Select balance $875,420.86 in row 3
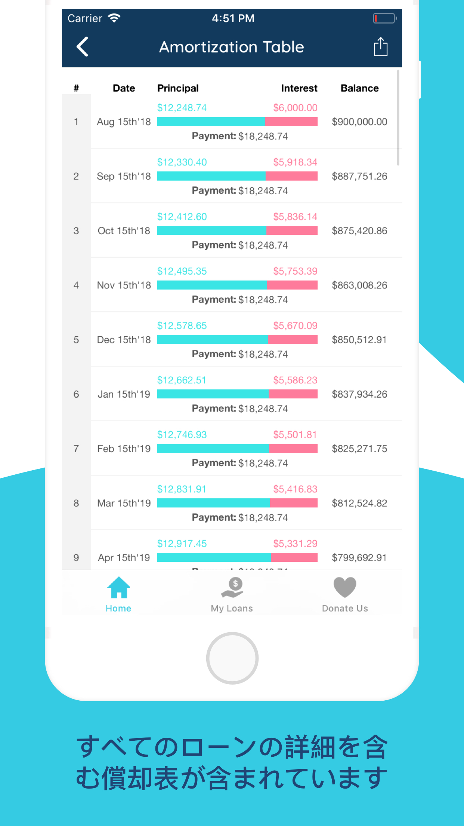This screenshot has height=826, width=464. 359,231
